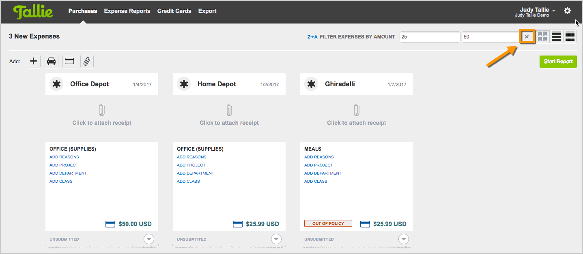The width and height of the screenshot is (583, 254).
Task: Switch to compact table view
Action: (570, 36)
